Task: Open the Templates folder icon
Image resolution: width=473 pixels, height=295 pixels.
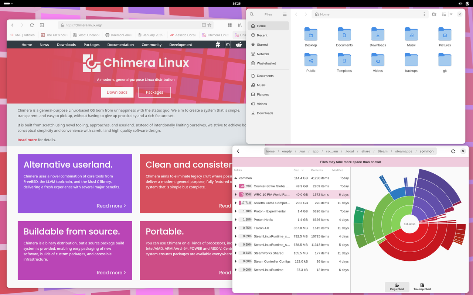Action: click(x=344, y=60)
